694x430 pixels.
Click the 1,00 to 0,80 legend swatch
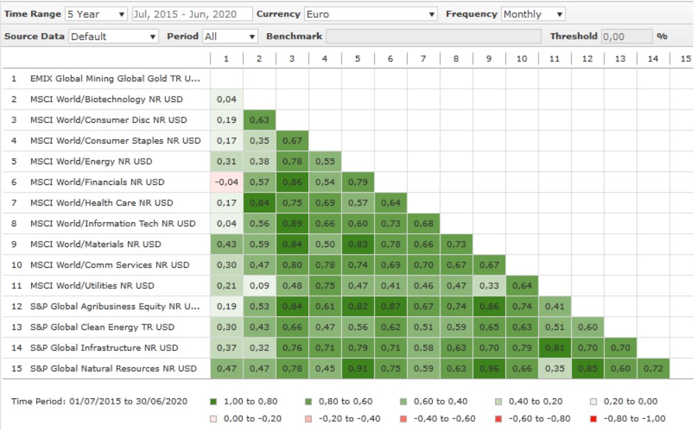point(212,401)
